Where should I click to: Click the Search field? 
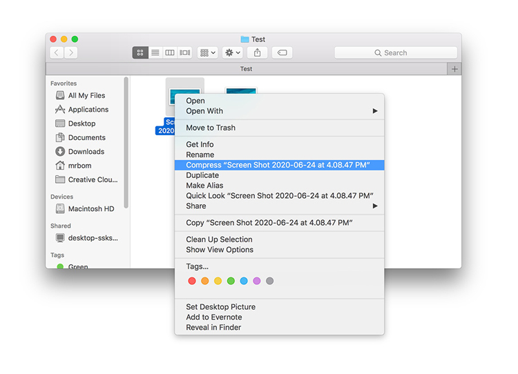pyautogui.click(x=396, y=53)
